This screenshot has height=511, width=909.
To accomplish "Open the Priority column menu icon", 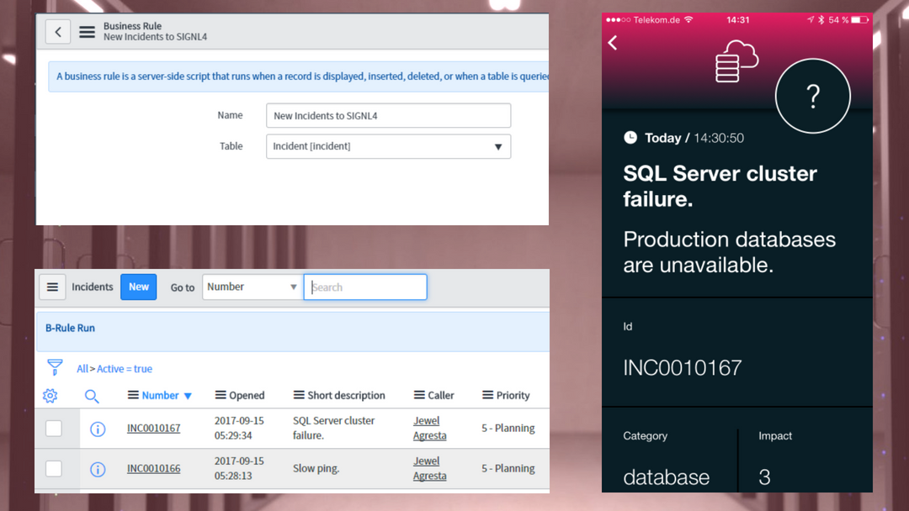I will click(x=487, y=395).
